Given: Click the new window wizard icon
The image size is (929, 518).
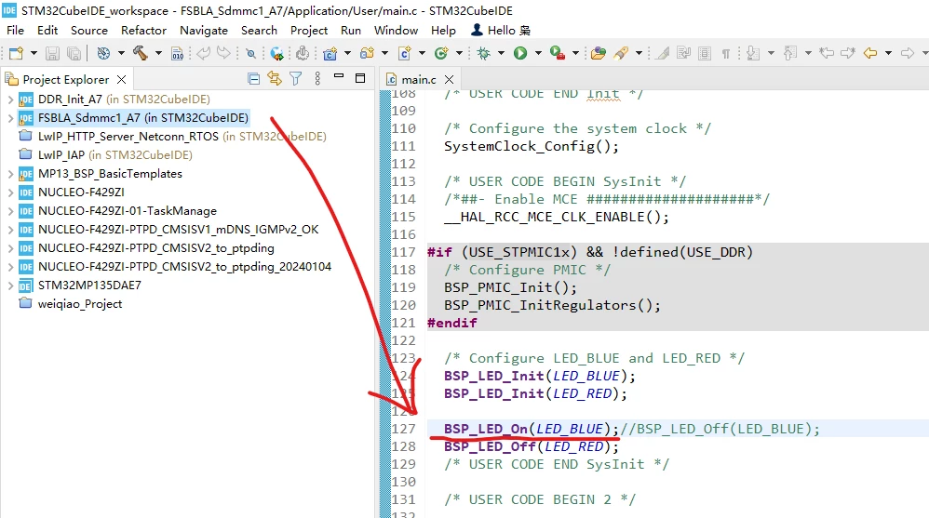Looking at the screenshot, I should (x=16, y=53).
